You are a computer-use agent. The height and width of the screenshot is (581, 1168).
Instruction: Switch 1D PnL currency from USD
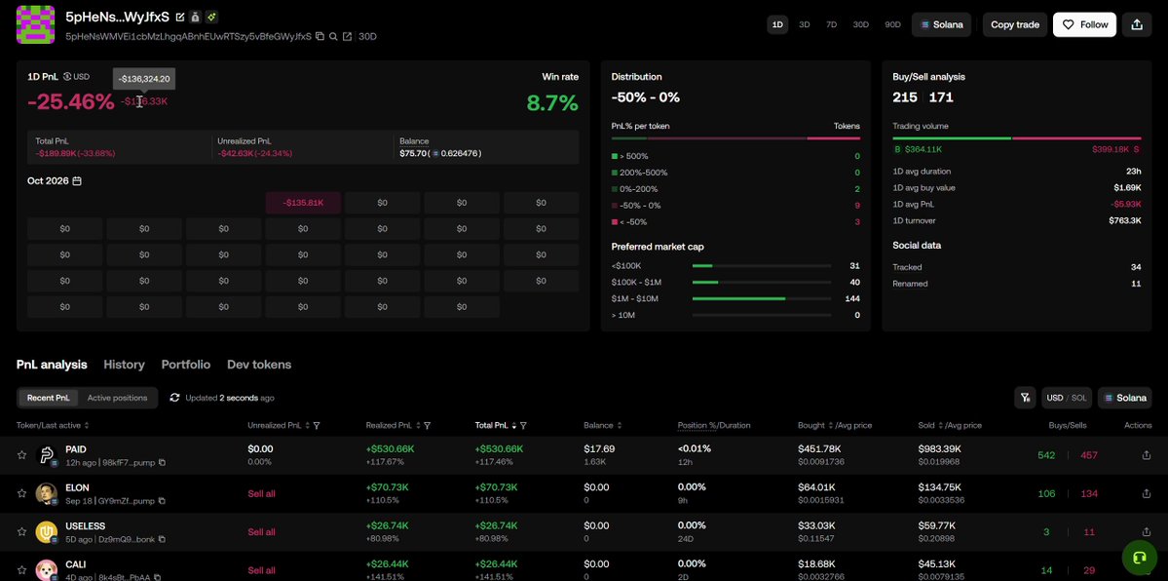tap(77, 76)
